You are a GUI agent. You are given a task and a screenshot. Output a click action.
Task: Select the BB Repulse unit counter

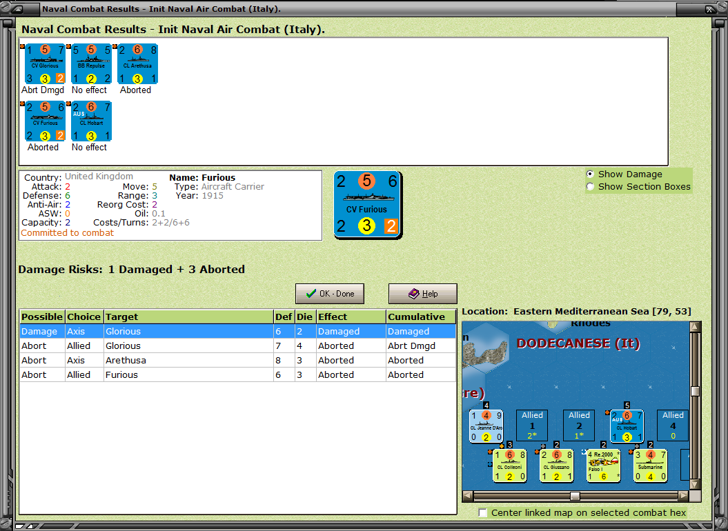[92, 64]
